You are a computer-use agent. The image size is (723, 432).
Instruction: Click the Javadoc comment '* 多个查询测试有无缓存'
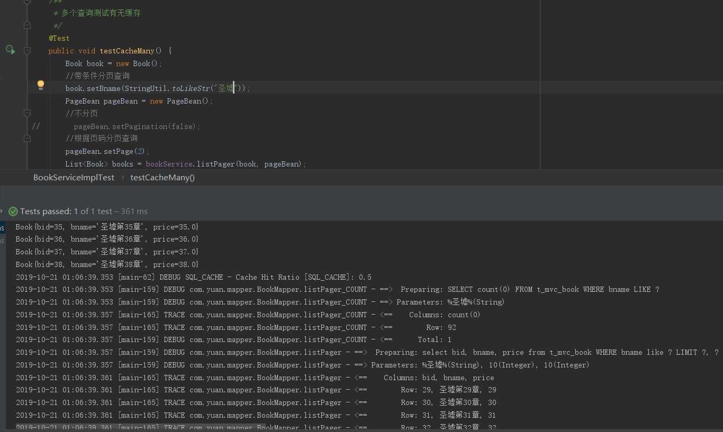(x=97, y=13)
